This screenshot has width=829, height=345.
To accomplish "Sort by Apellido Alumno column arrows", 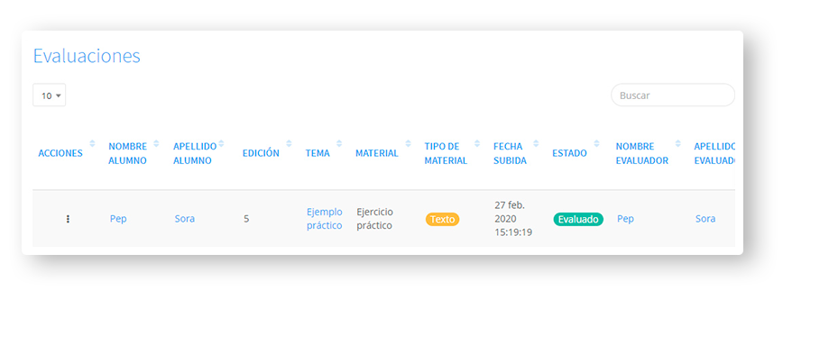I will point(221,143).
